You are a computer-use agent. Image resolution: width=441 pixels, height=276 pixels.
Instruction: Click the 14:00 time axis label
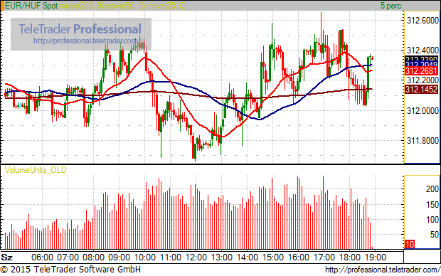point(248,258)
